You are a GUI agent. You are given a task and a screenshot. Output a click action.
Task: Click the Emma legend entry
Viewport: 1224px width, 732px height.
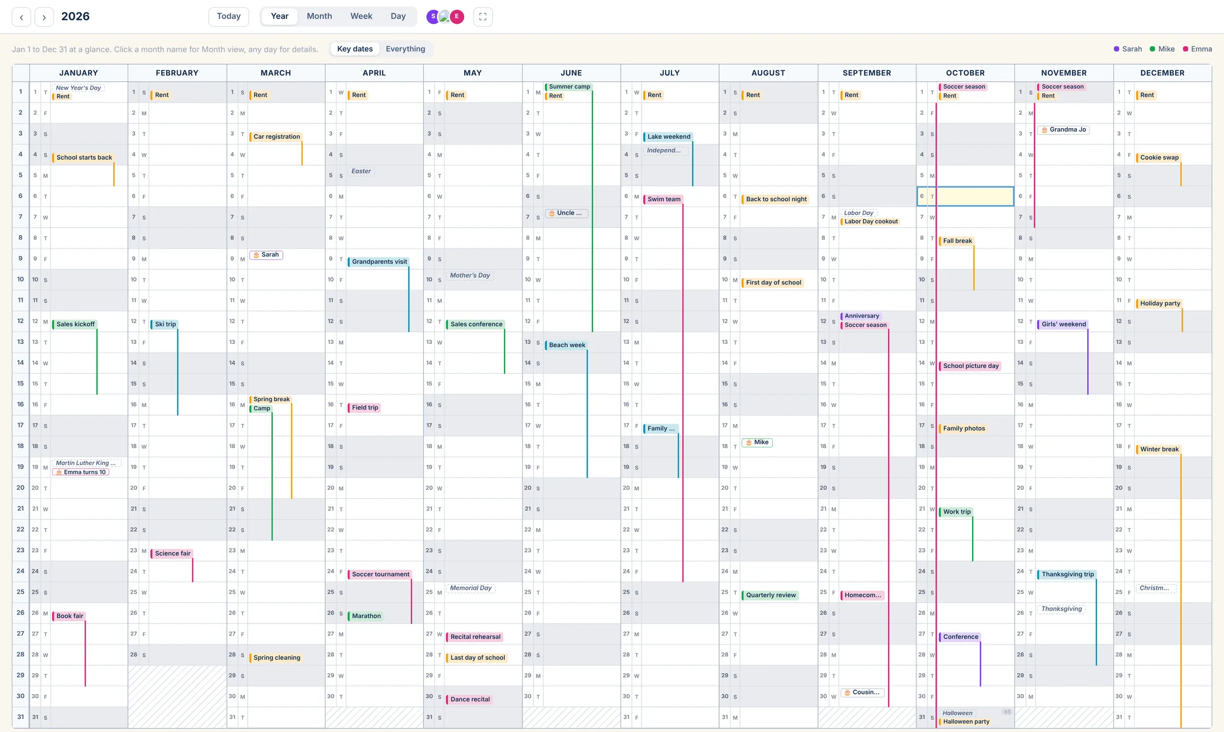(1197, 49)
